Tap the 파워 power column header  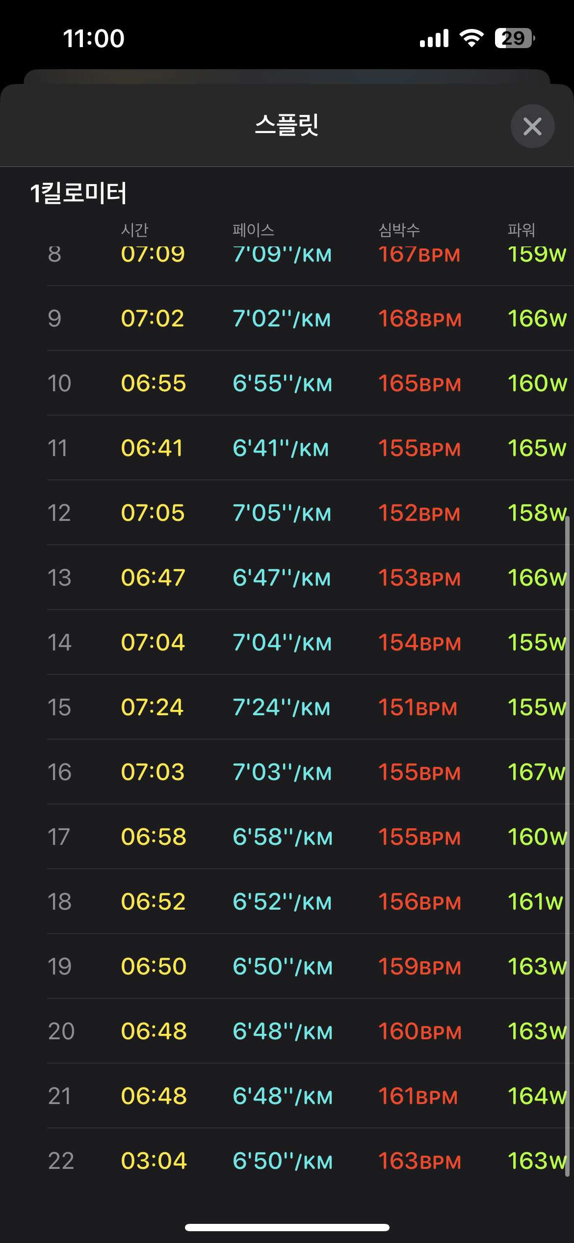[521, 230]
